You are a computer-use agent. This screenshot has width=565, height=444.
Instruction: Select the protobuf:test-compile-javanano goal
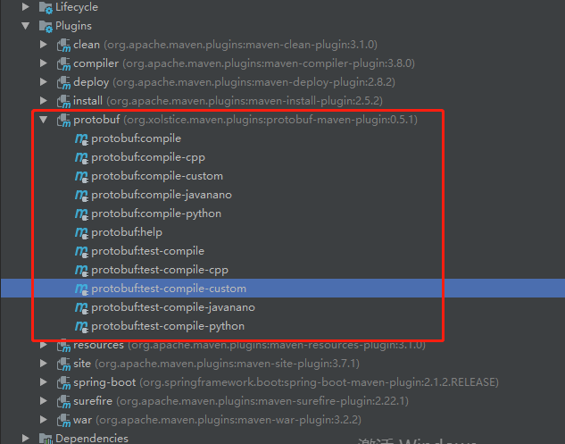173,307
